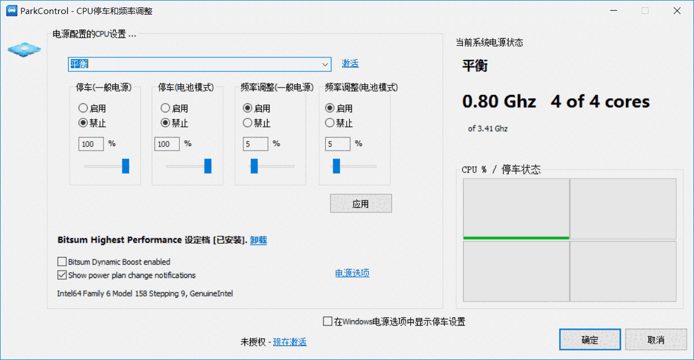Click the 取消 button

[x=656, y=340]
